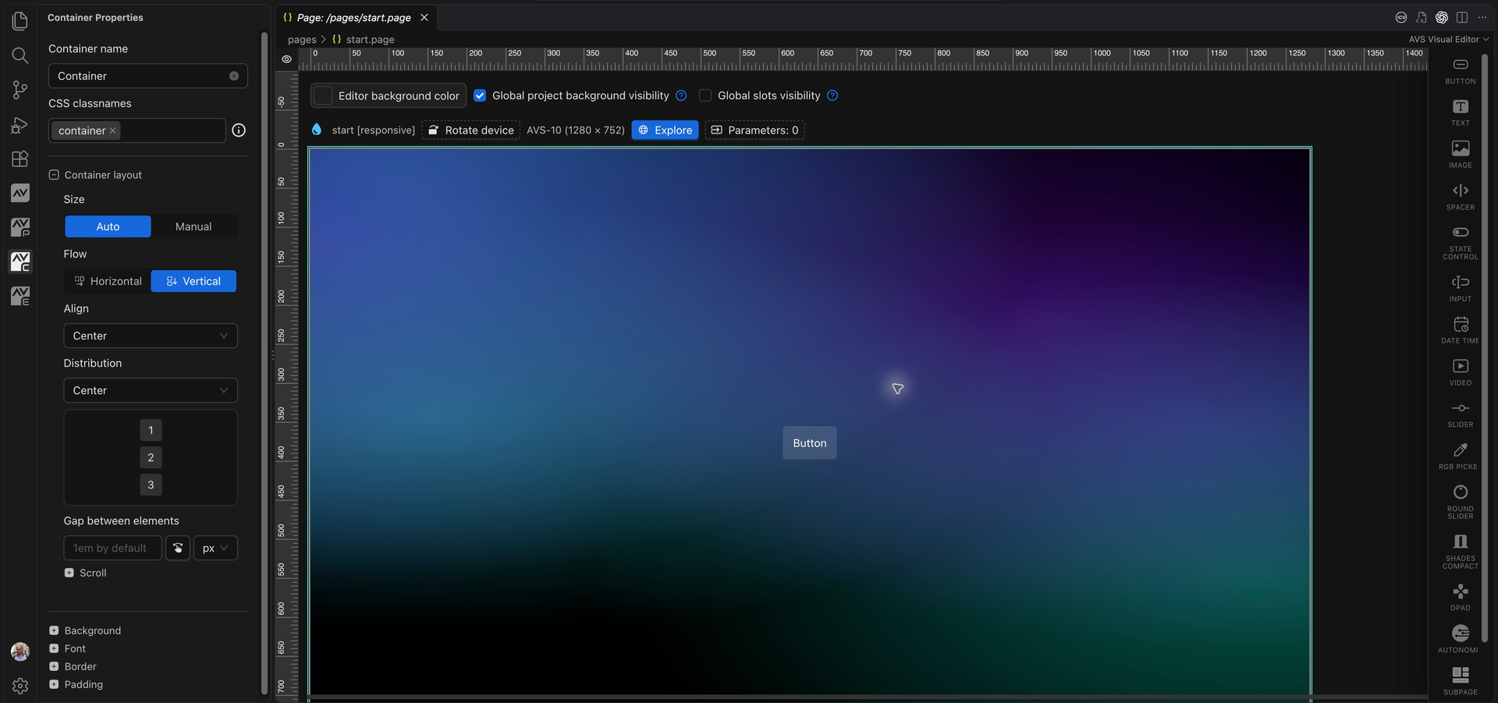The image size is (1498, 703).
Task: Open Manage settings gear icon
Action: (20, 686)
